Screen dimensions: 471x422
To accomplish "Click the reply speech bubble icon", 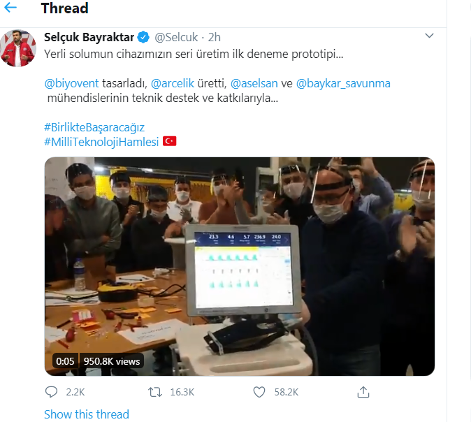I will pos(52,392).
